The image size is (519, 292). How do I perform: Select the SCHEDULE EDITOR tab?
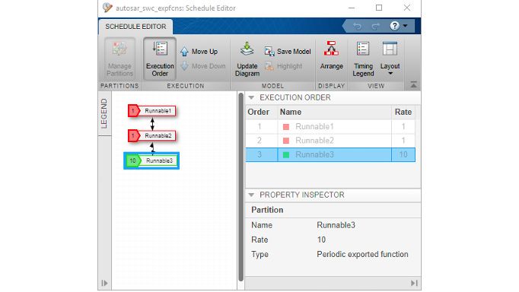(x=135, y=27)
